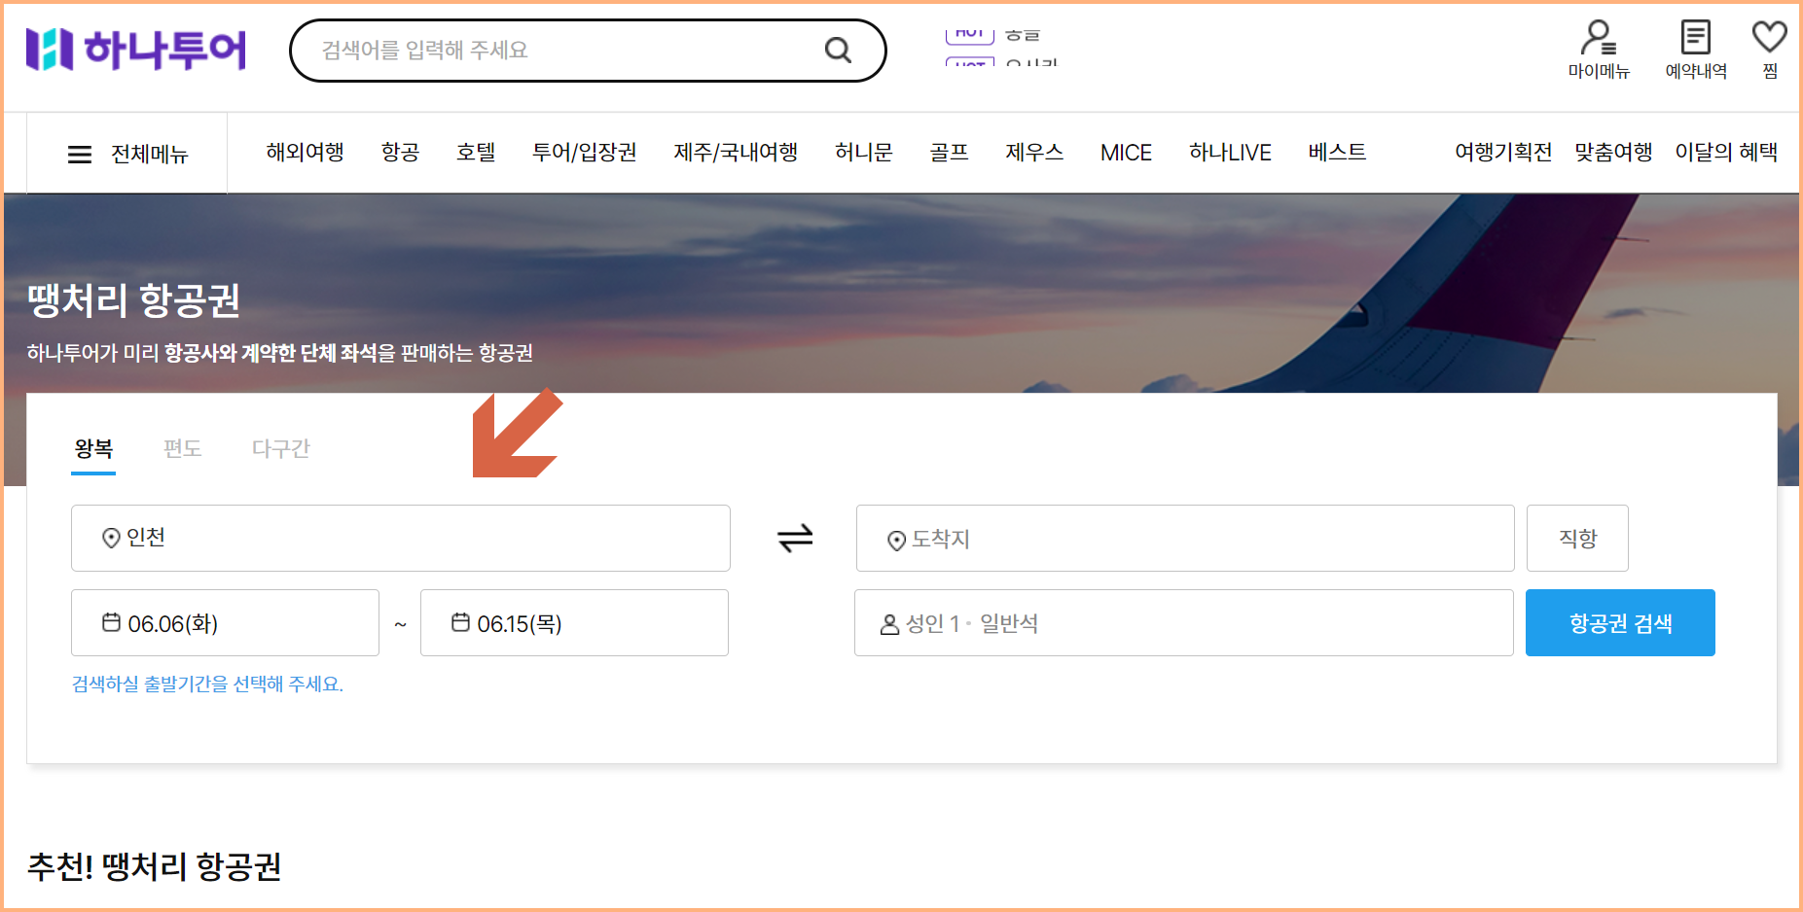
Task: Open the 하나투어 logo home link
Action: coord(136,50)
